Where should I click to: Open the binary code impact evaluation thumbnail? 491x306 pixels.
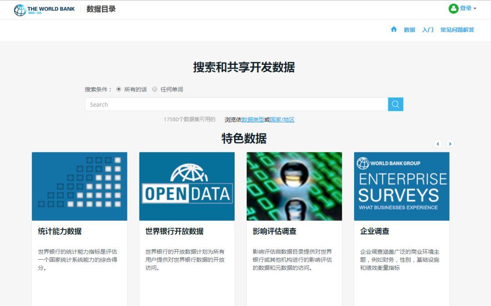294,186
